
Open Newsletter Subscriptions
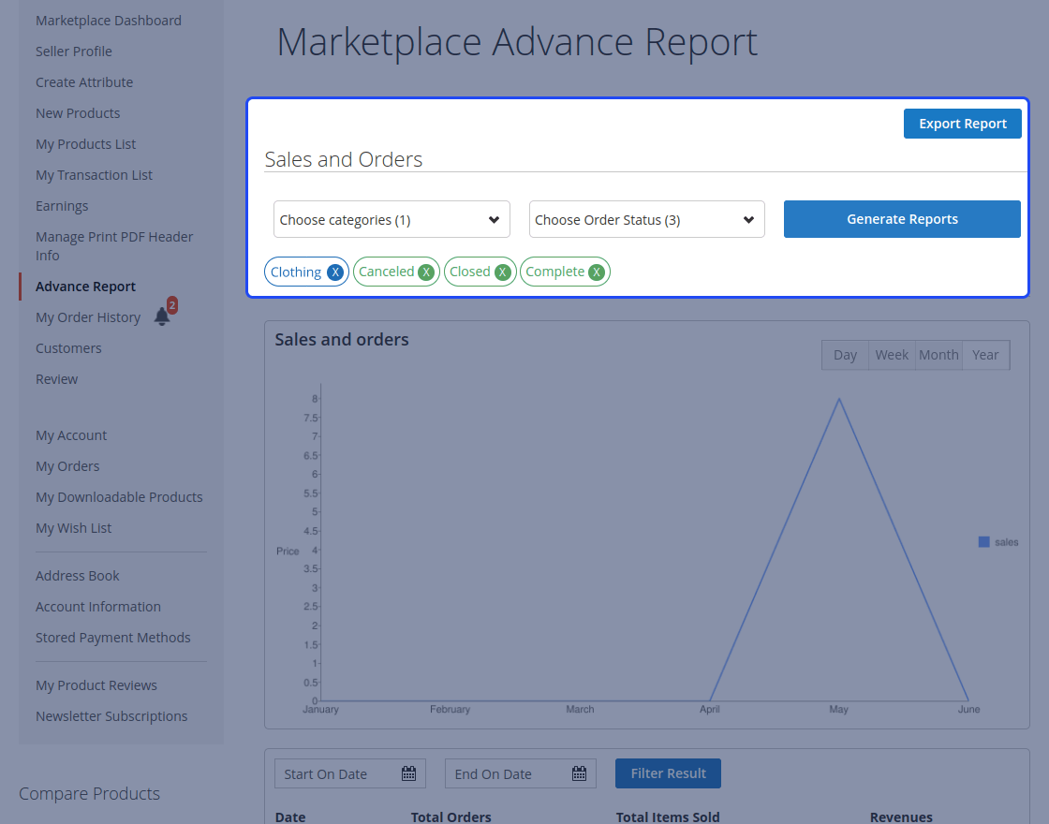point(111,716)
